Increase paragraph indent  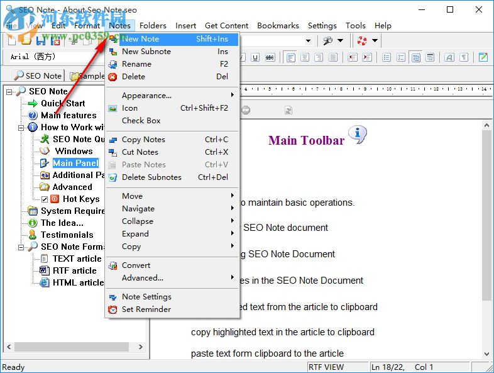(x=367, y=57)
